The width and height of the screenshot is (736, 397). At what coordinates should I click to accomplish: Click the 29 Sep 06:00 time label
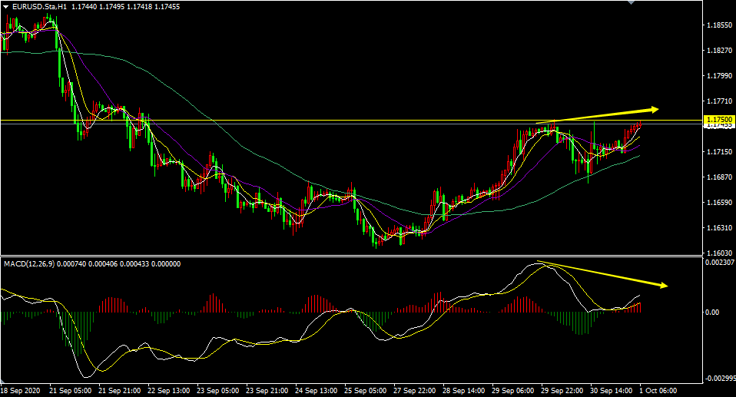[x=513, y=390]
